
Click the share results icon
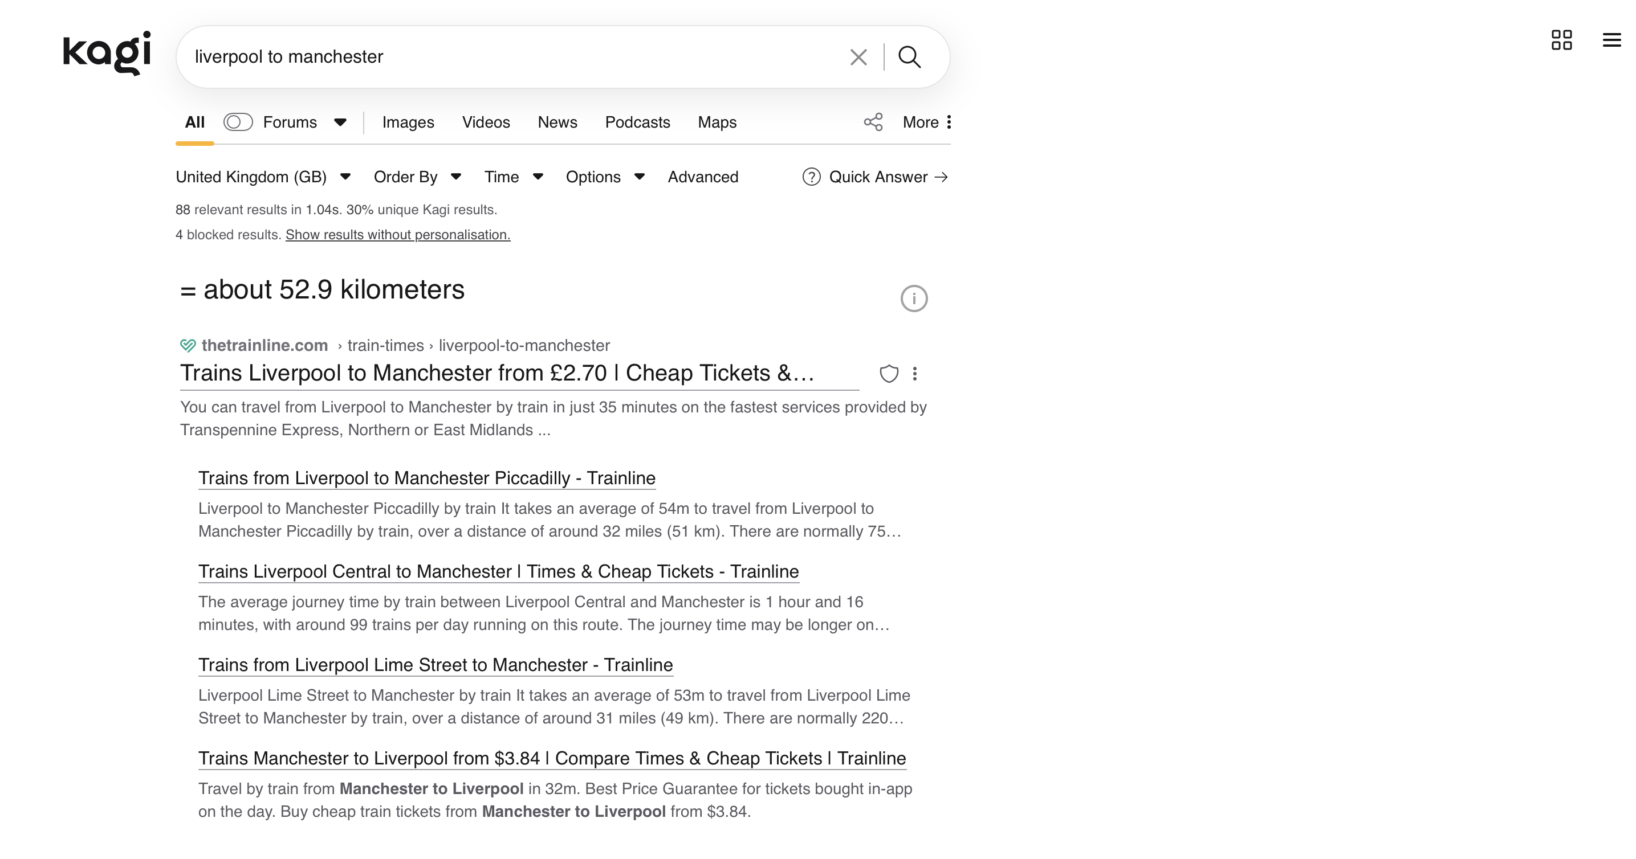[x=873, y=122]
